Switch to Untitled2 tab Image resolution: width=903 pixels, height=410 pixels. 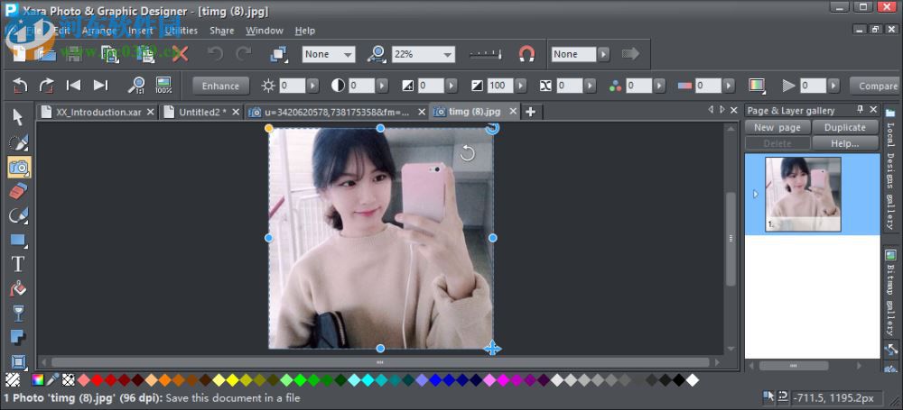pyautogui.click(x=202, y=112)
